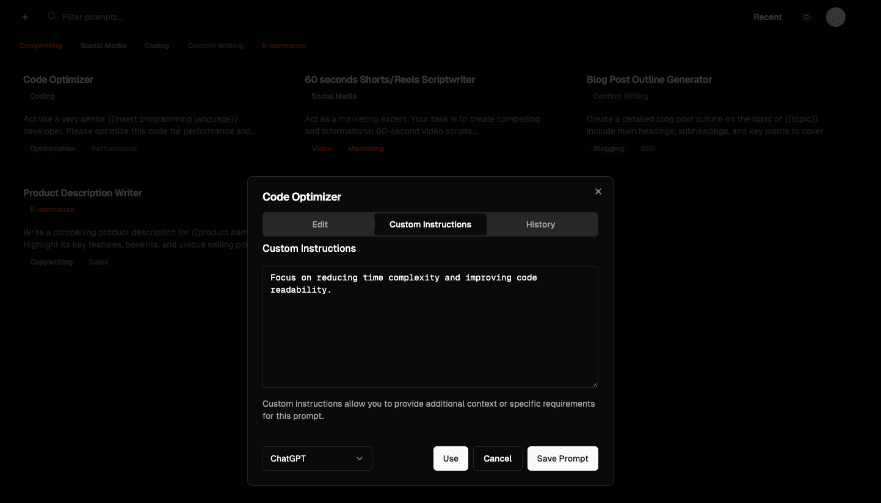
Task: Click the plus icon to add prompt
Action: point(25,17)
